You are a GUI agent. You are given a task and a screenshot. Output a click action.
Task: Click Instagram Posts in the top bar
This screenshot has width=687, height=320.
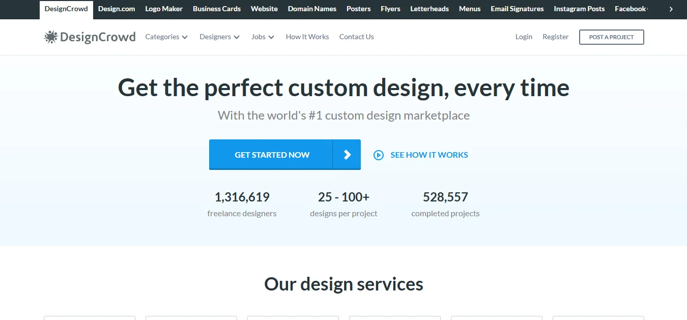click(x=579, y=9)
